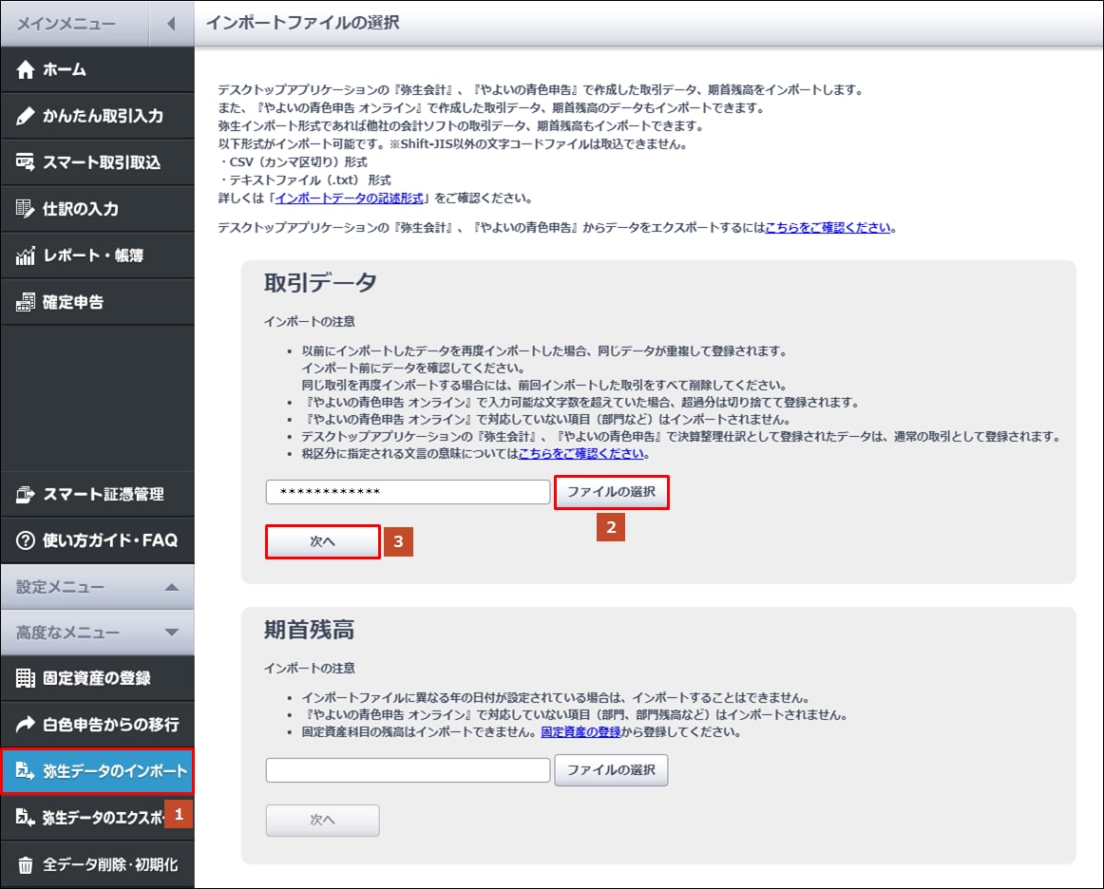1104x889 pixels.
Task: Open かんたん取引入力 menu item
Action: (x=97, y=116)
